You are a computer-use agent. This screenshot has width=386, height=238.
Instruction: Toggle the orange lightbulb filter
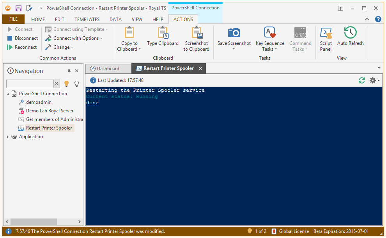coord(66,84)
